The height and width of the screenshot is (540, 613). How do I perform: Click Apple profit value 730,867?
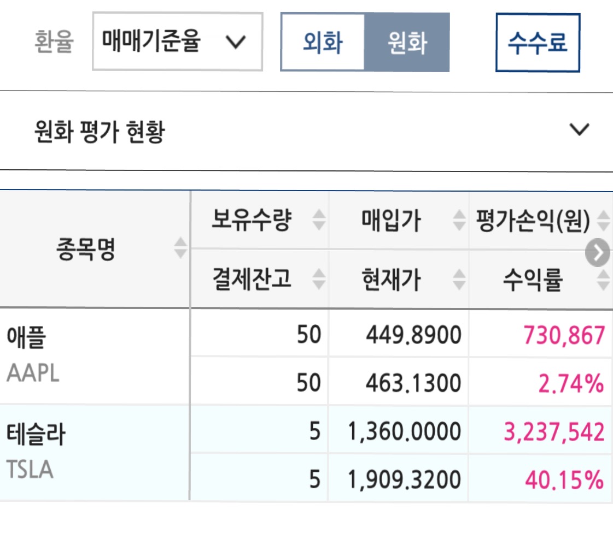click(x=564, y=335)
